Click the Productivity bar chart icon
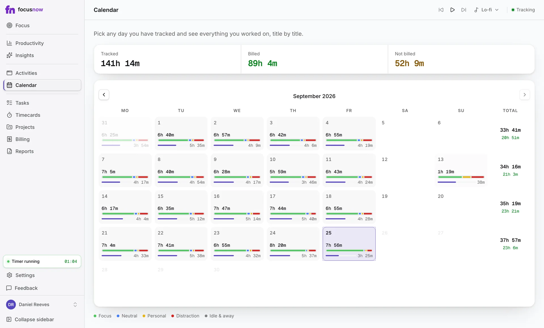 (9, 43)
